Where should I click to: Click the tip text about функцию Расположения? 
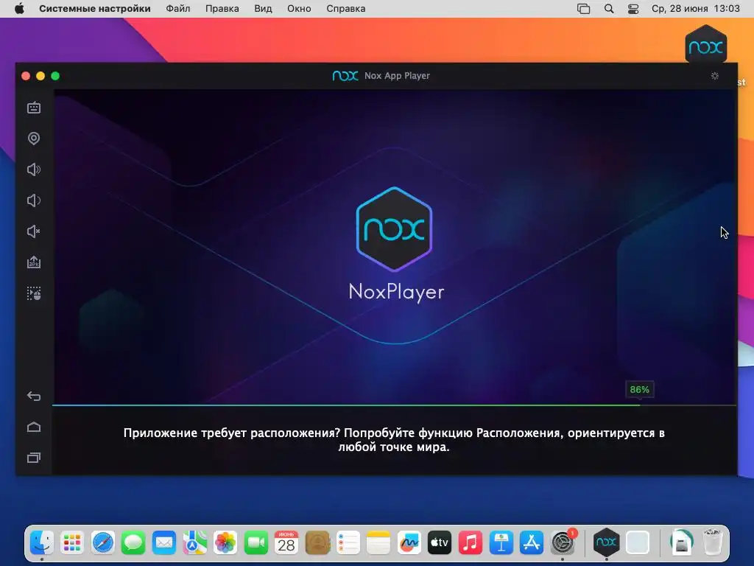(394, 440)
